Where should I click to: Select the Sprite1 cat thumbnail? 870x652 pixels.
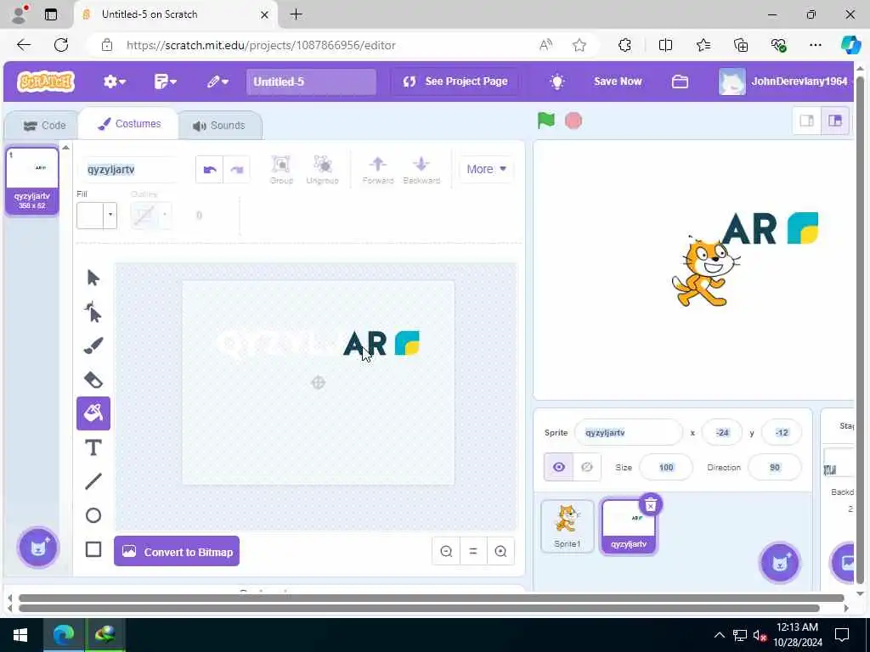(567, 526)
